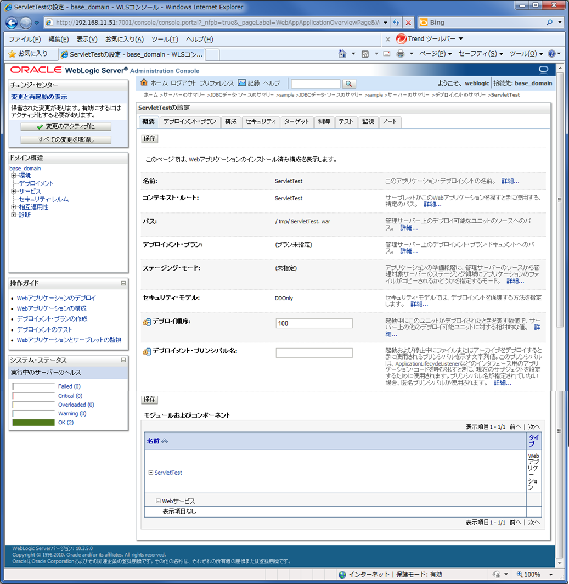Open the ファイル(F) menu

point(25,39)
